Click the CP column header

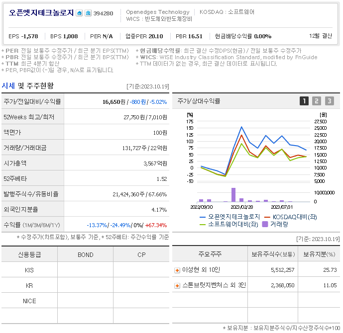click(x=141, y=254)
